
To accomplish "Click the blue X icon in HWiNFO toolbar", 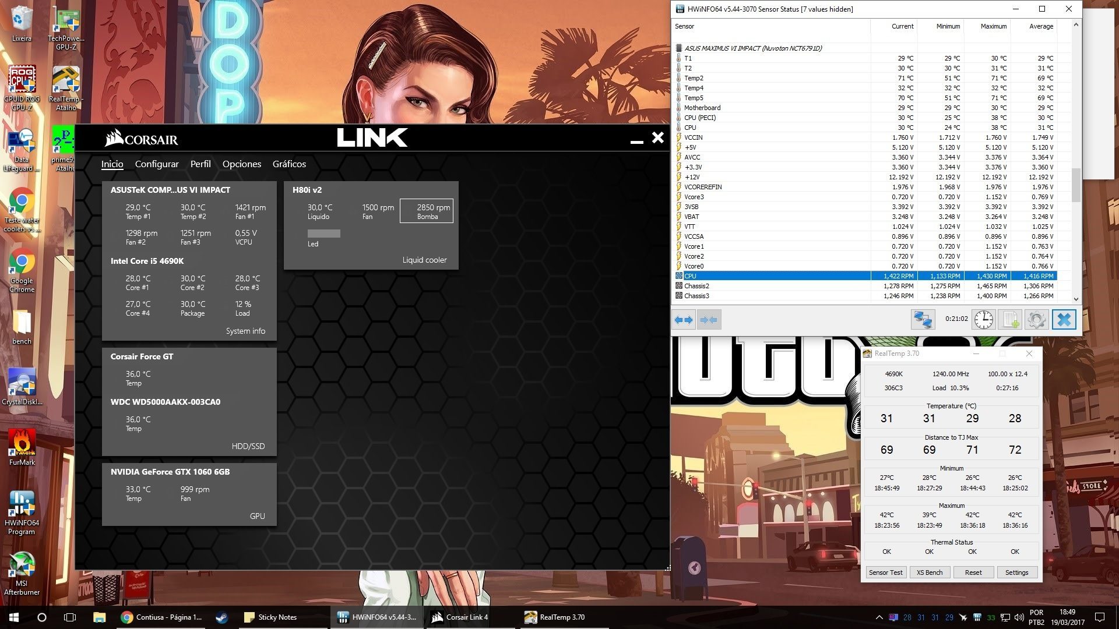I will 1064,320.
